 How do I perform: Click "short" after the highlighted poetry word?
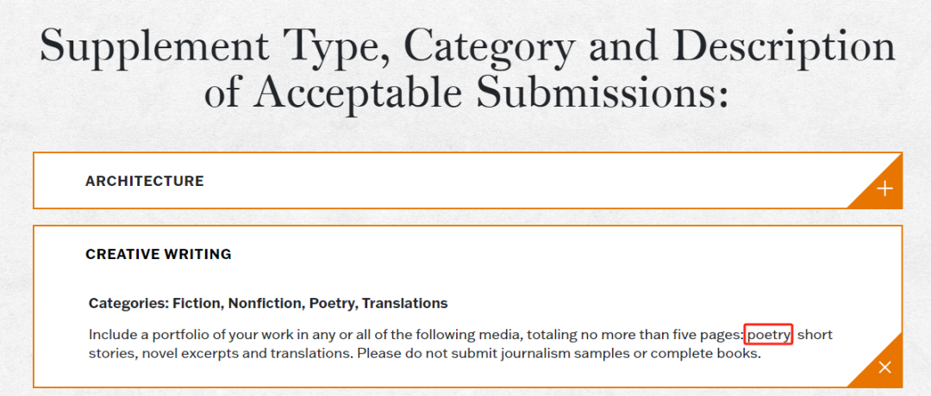(815, 334)
